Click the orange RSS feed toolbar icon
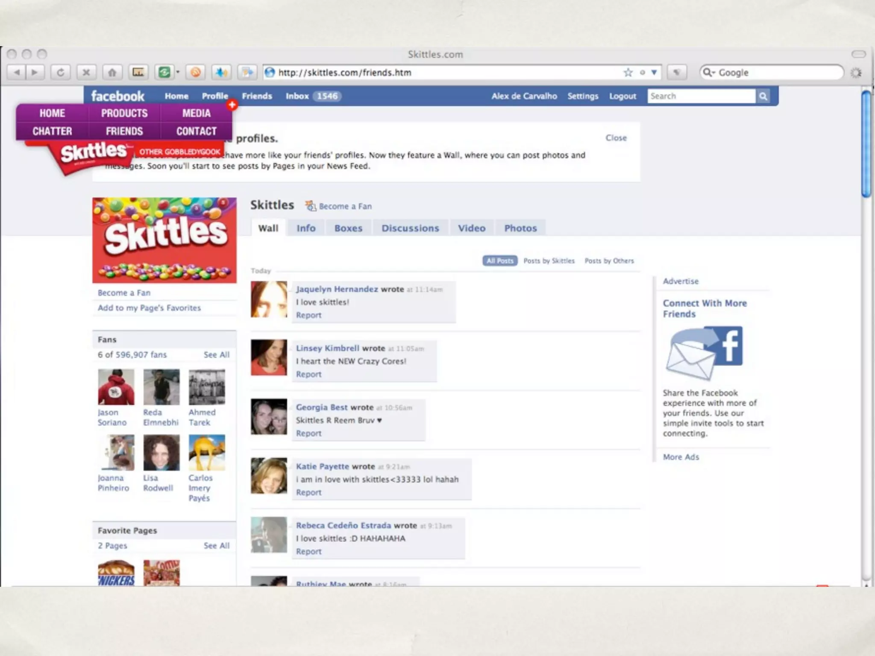 click(x=195, y=72)
